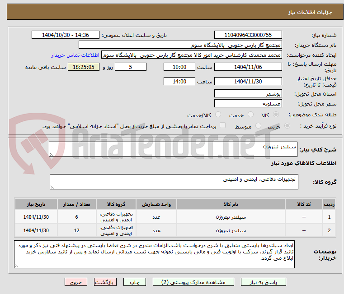Open مشاهده مدارک پیوستی (2) attachments

193,282
